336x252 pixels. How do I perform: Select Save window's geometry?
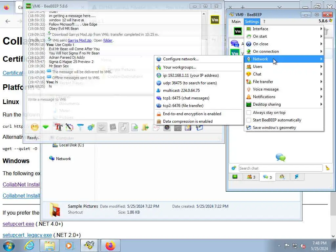[x=284, y=128]
